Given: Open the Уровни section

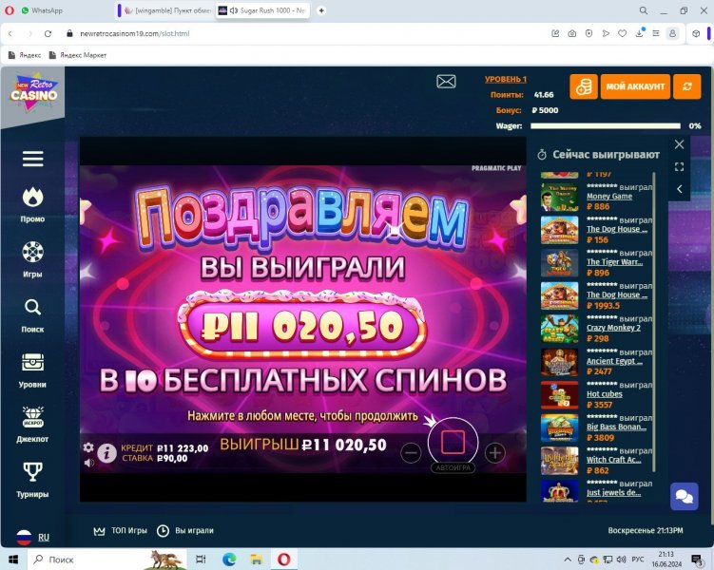Looking at the screenshot, I should pyautogui.click(x=32, y=370).
